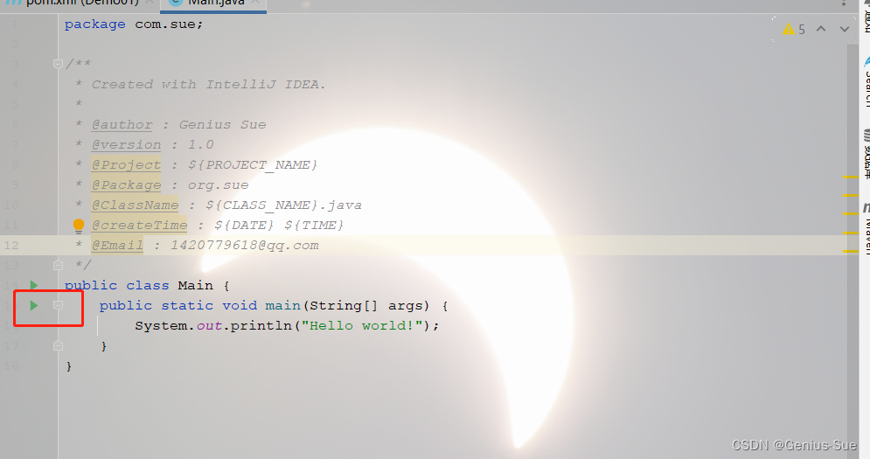Click the ${TIME} placeholder

click(314, 226)
